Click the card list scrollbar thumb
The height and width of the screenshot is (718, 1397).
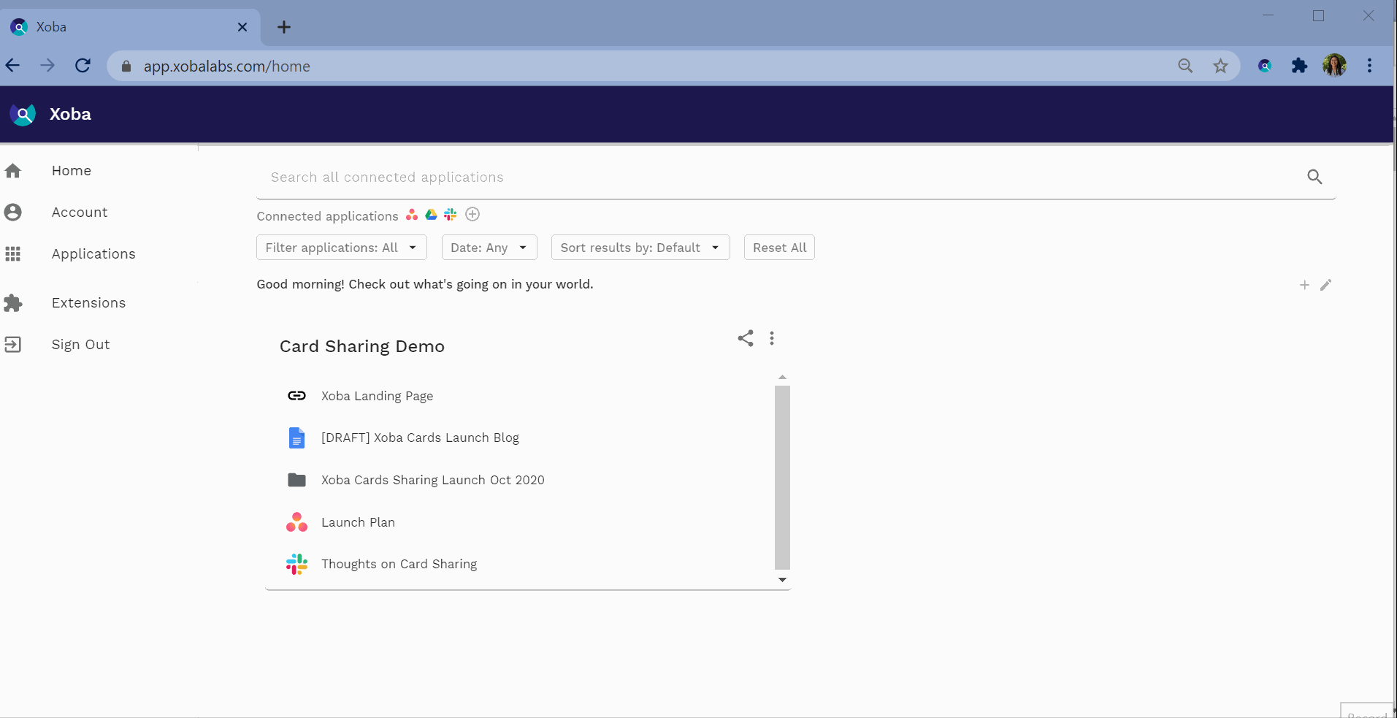pos(782,477)
